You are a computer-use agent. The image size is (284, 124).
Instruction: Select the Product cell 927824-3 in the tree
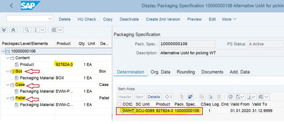pyautogui.click(x=64, y=65)
